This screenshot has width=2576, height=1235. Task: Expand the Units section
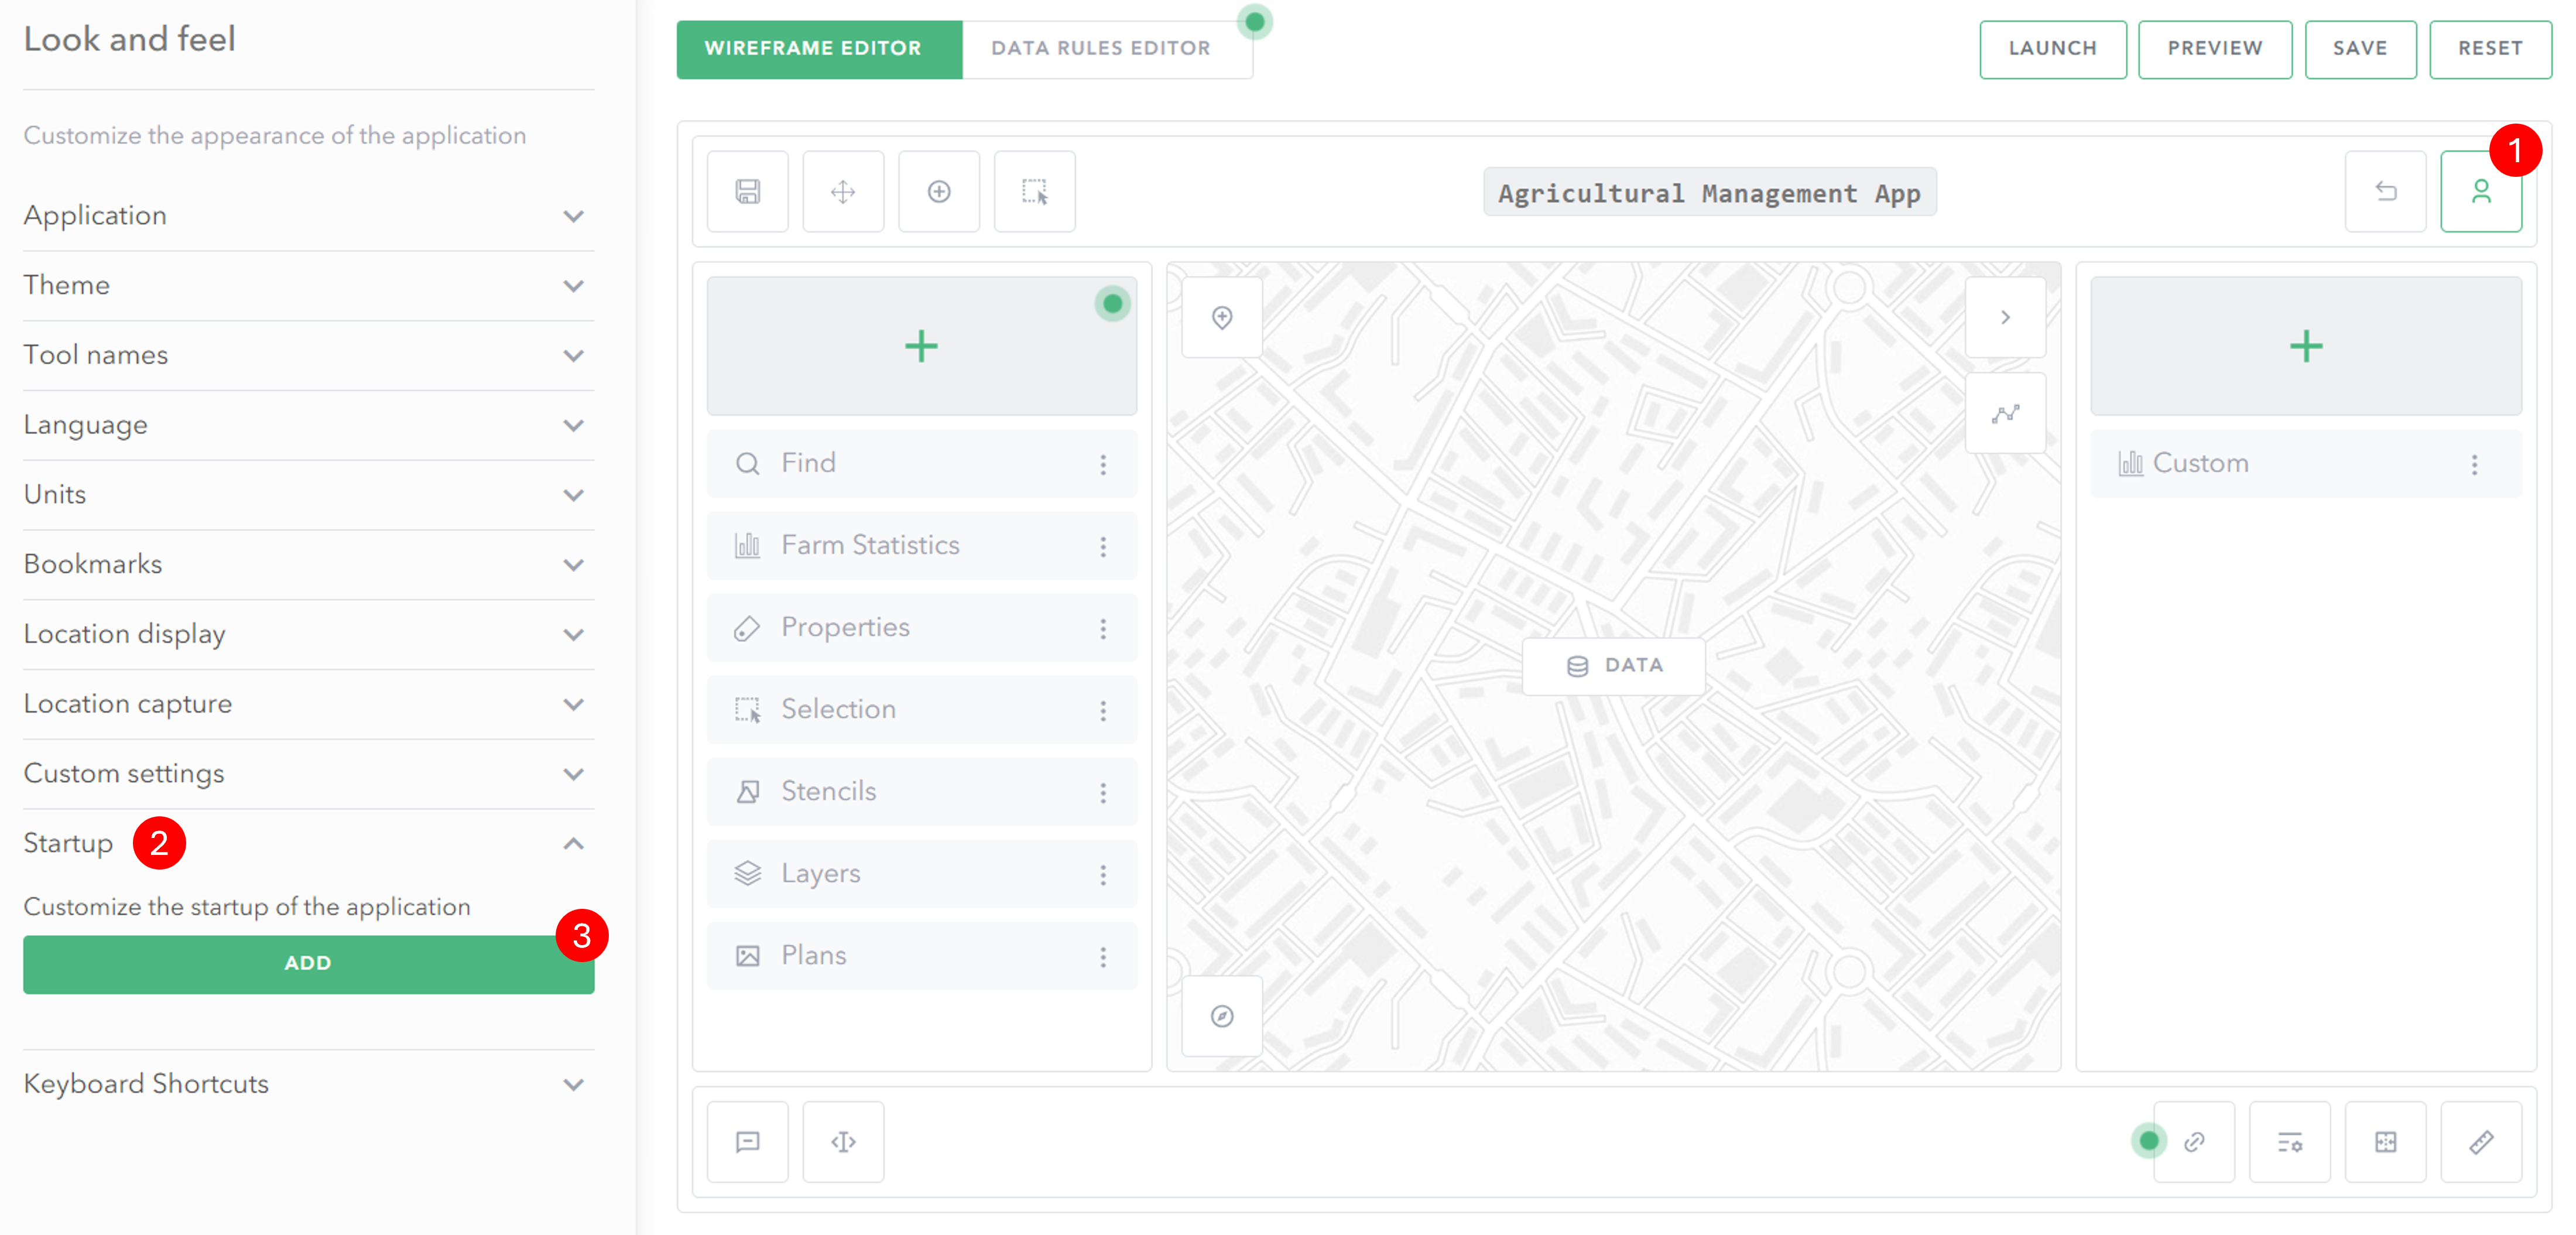pos(309,494)
